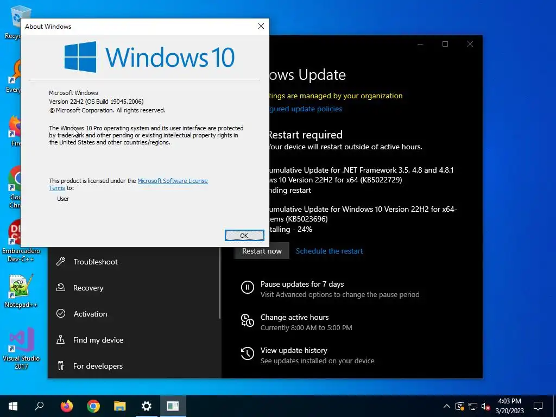Open clock and date flyout
Image resolution: width=556 pixels, height=417 pixels.
509,406
